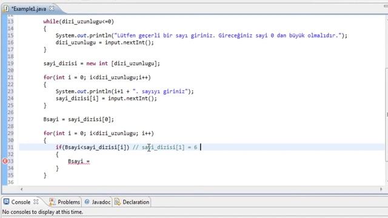Click the dizi_uzunlugu = input.nextInt(); line
The height and width of the screenshot is (218, 388).
[x=105, y=42]
